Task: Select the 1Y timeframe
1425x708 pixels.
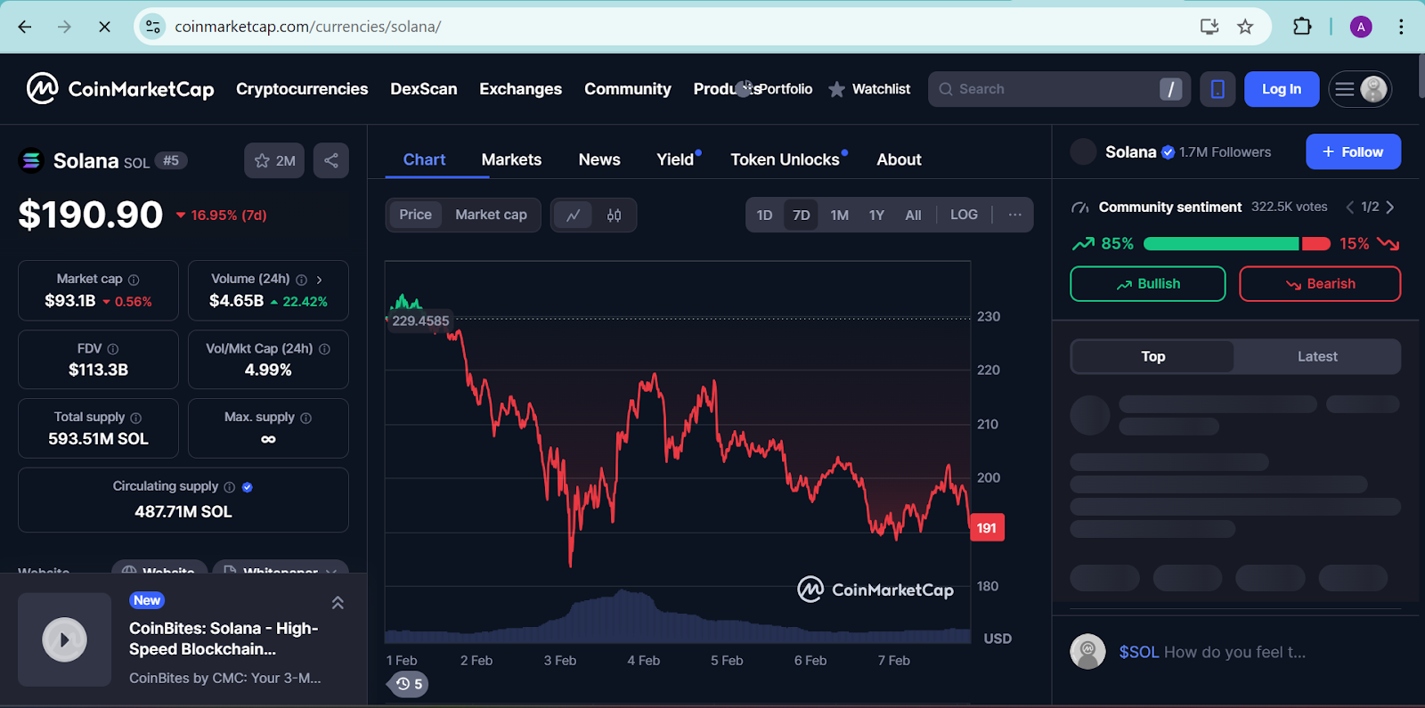Action: point(876,215)
